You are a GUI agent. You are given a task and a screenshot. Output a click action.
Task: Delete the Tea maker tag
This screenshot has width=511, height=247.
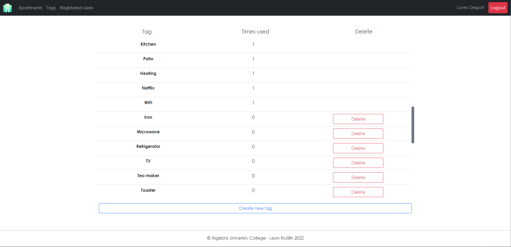(x=358, y=177)
